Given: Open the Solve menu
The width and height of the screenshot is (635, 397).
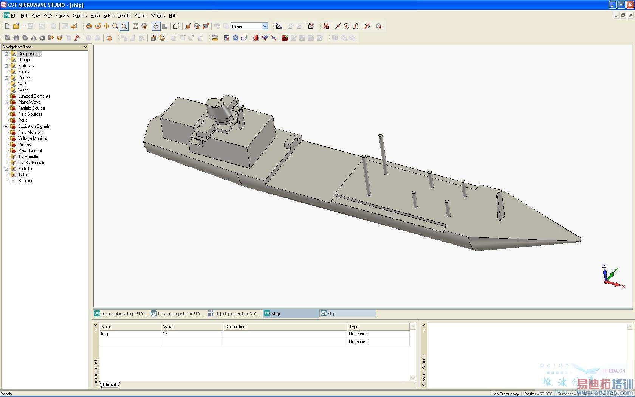Looking at the screenshot, I should [x=108, y=16].
